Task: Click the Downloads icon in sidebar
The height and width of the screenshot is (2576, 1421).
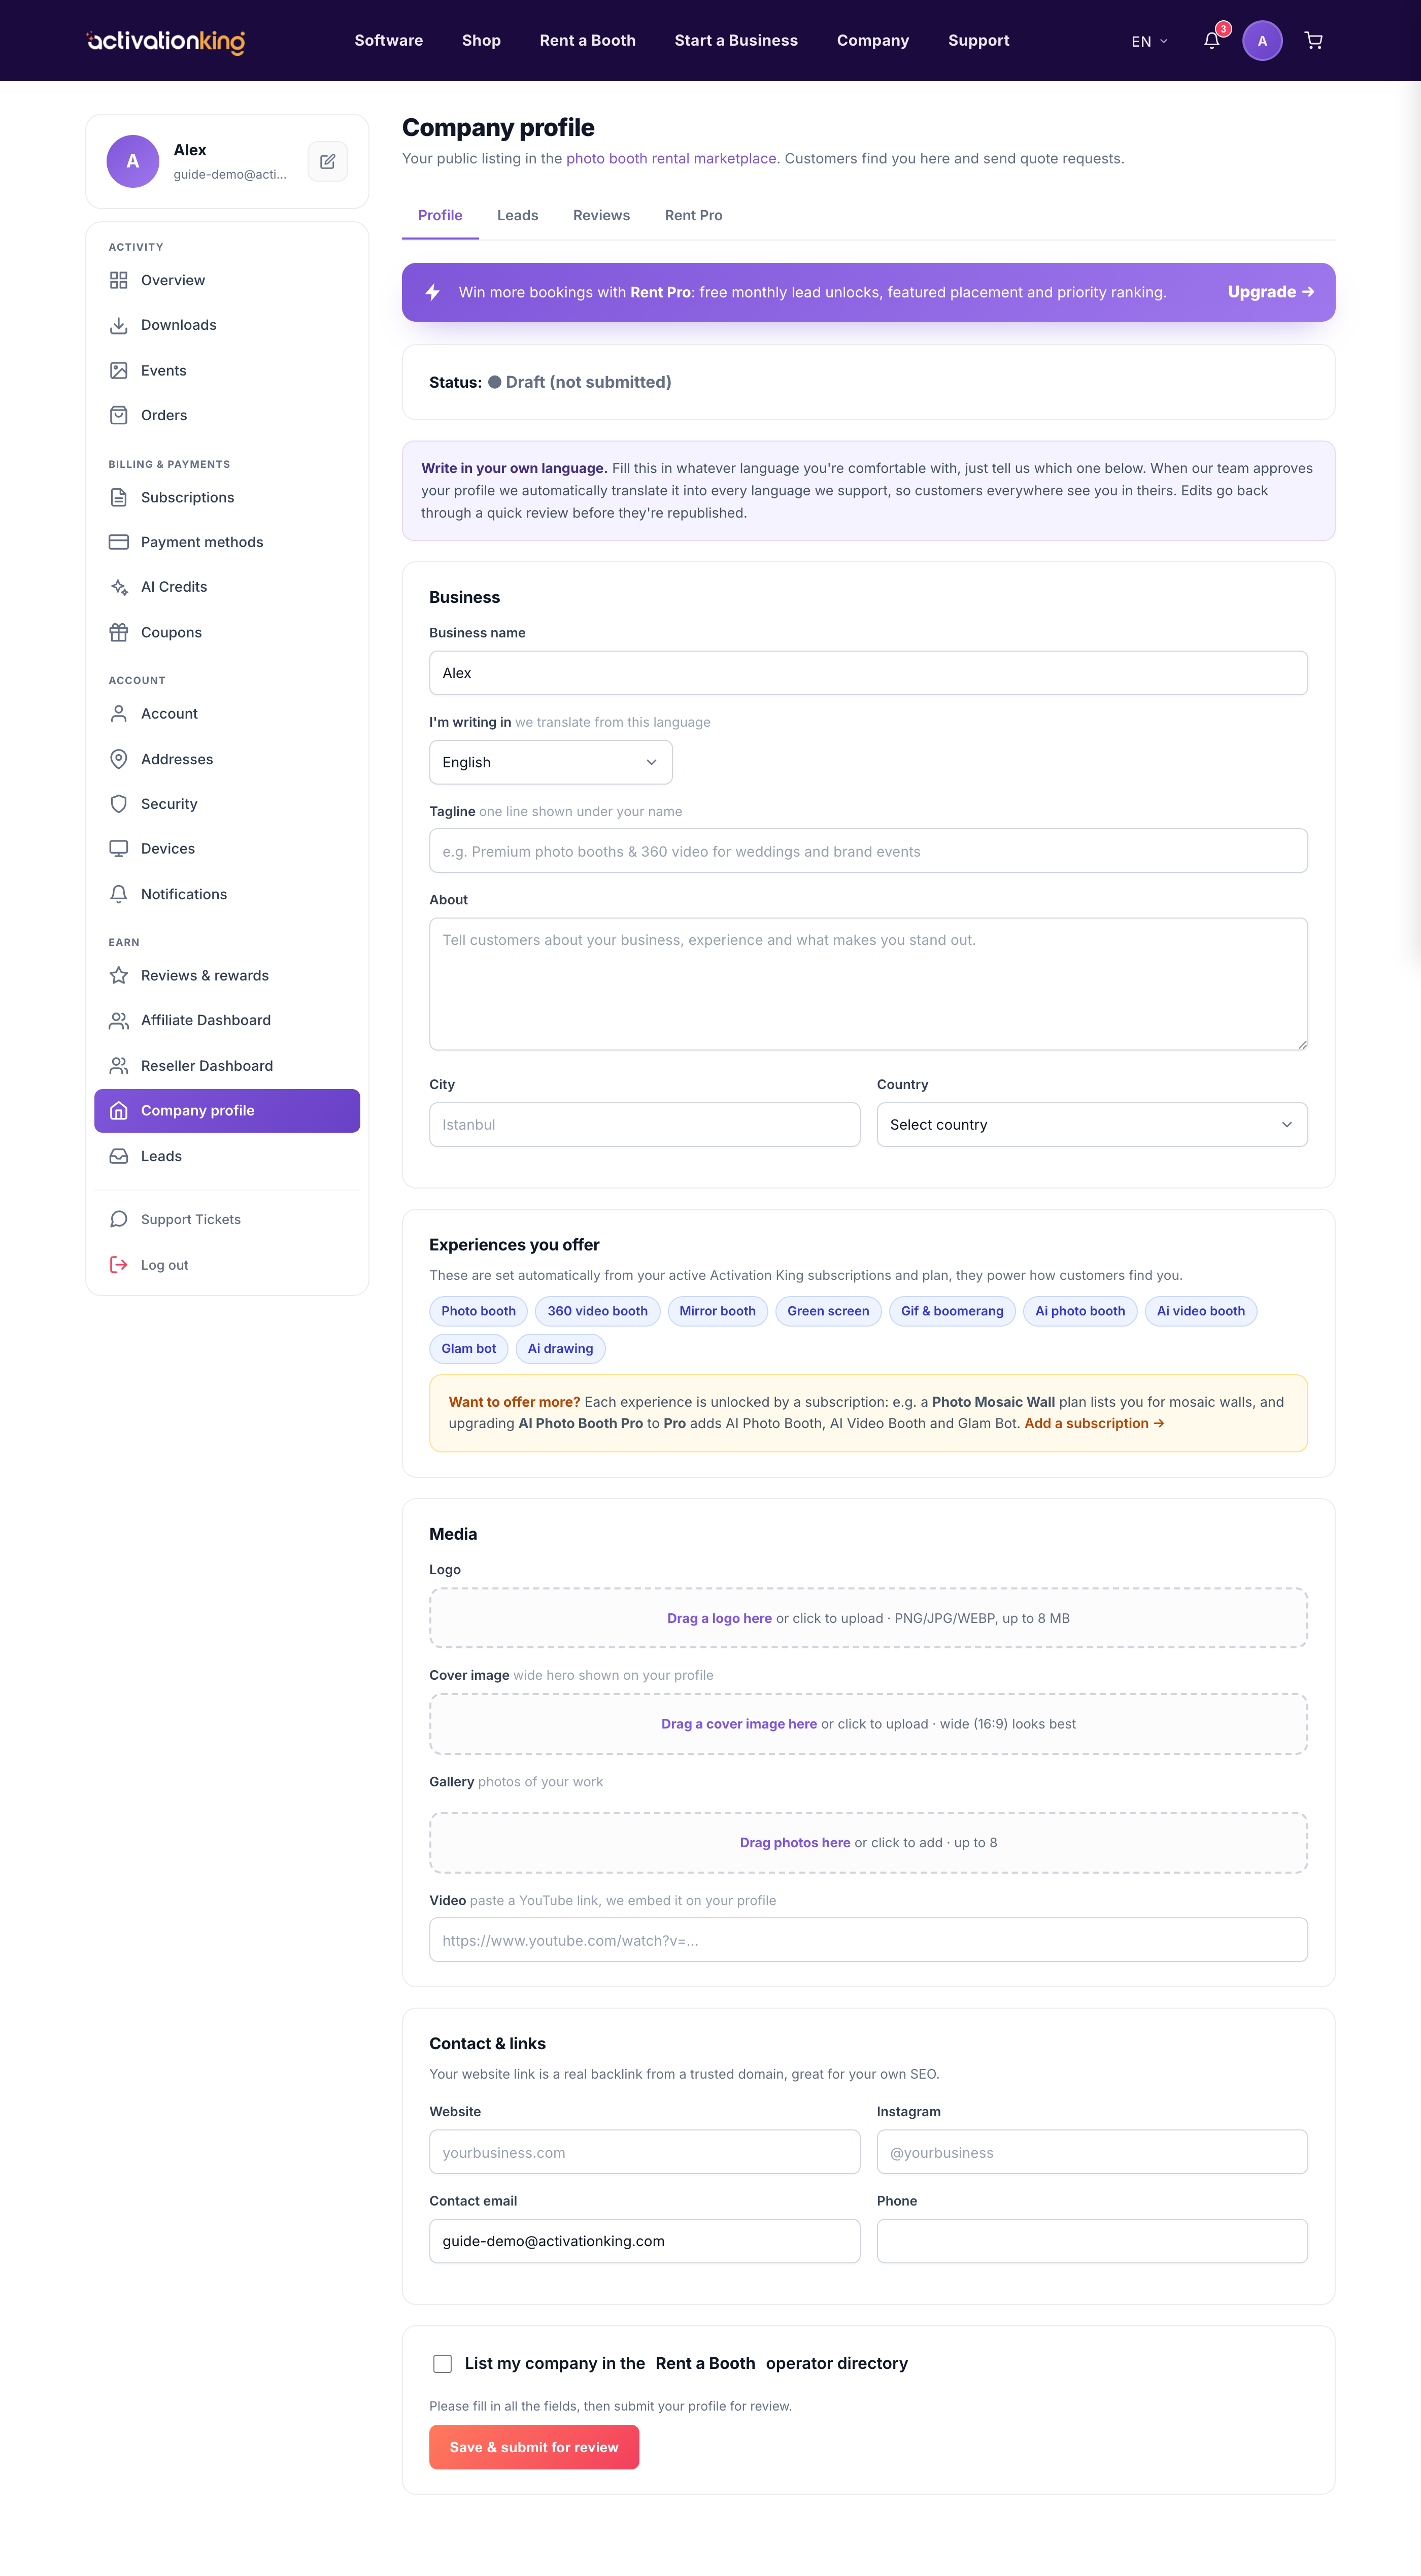Action: click(x=119, y=325)
